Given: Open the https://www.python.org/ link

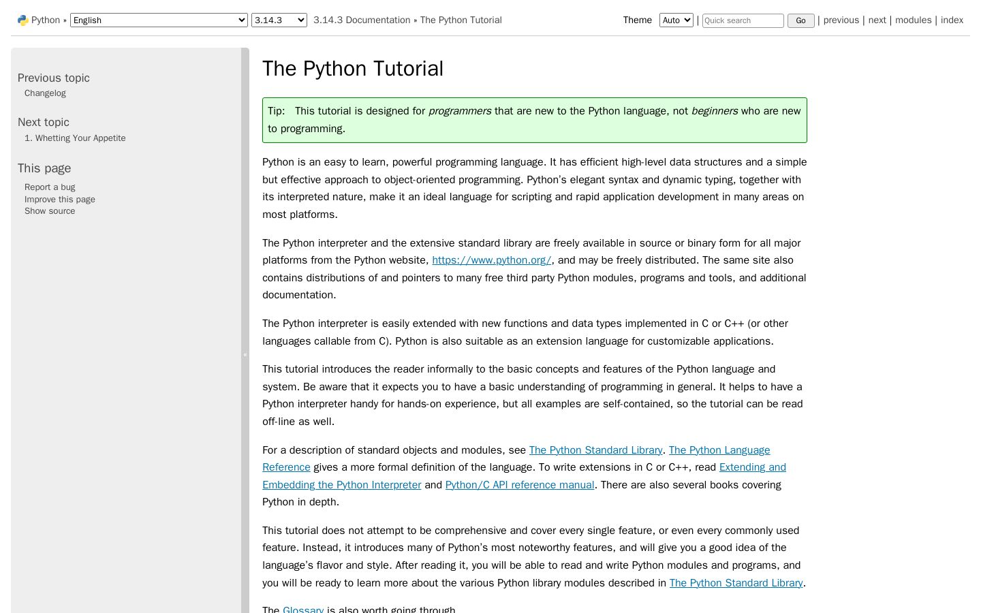Looking at the screenshot, I should click(492, 260).
